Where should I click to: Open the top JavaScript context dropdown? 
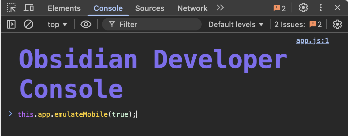[57, 25]
